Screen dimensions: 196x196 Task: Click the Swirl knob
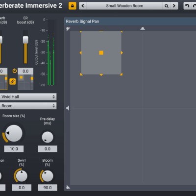tap(22, 176)
